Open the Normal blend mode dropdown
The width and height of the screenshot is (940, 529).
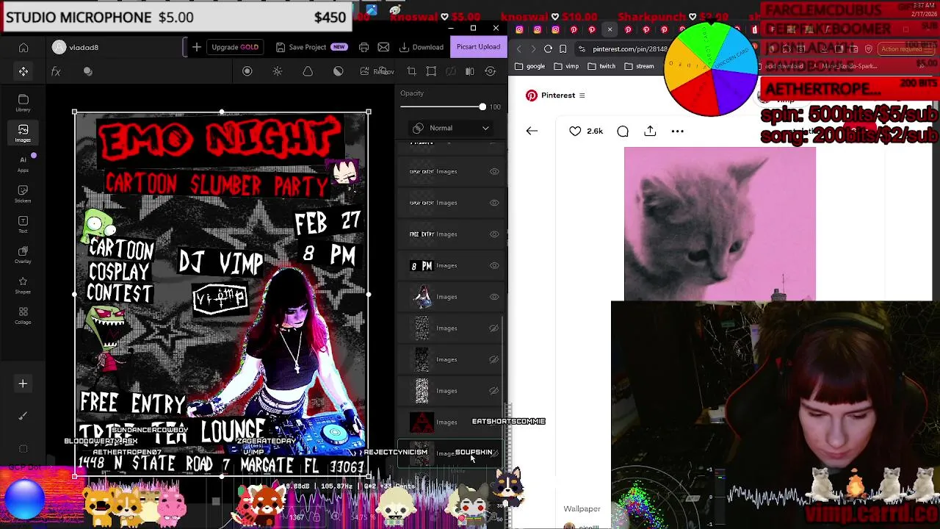[450, 128]
